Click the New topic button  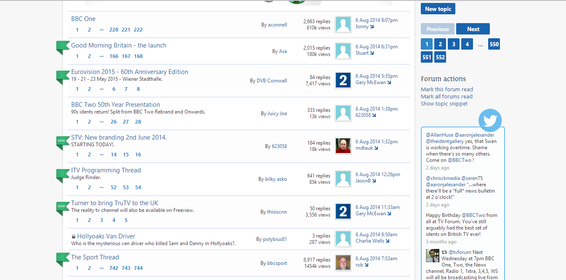pos(438,9)
